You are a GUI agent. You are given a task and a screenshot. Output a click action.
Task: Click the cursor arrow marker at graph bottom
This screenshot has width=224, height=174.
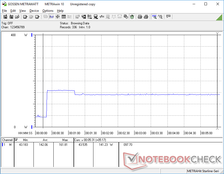coord(217,128)
